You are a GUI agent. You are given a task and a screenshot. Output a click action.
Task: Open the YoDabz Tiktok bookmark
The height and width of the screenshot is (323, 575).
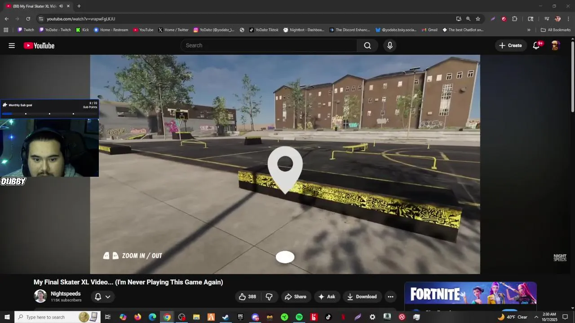[x=264, y=30]
